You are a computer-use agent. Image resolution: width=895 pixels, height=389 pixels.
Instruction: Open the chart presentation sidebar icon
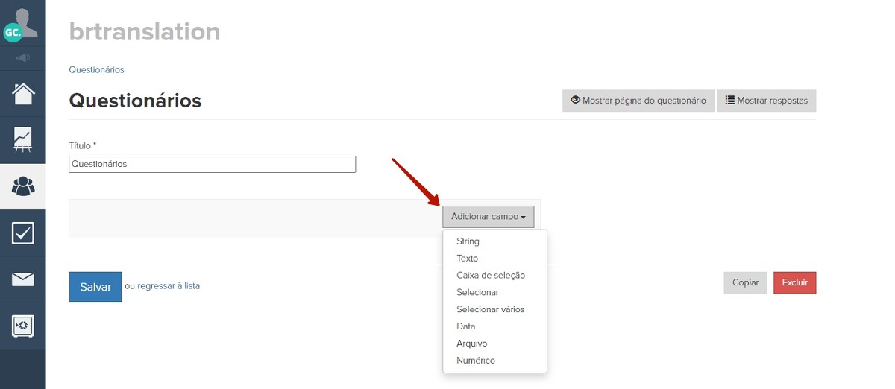23,139
